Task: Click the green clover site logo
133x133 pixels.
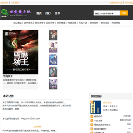Action: pyautogui.click(x=5, y=13)
